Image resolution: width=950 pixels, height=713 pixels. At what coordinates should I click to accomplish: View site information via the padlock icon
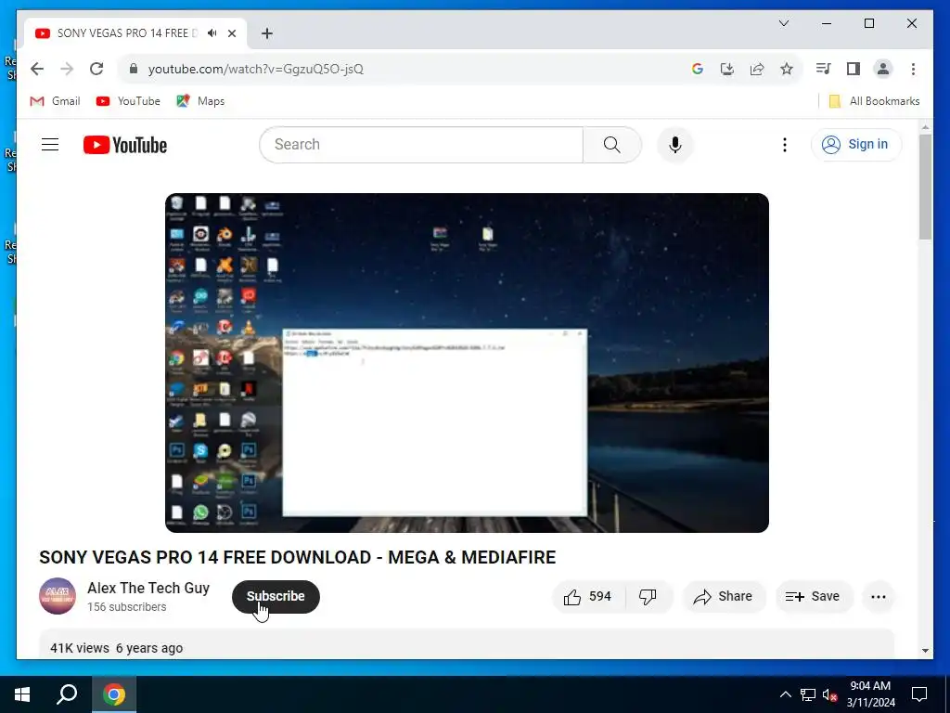(134, 69)
